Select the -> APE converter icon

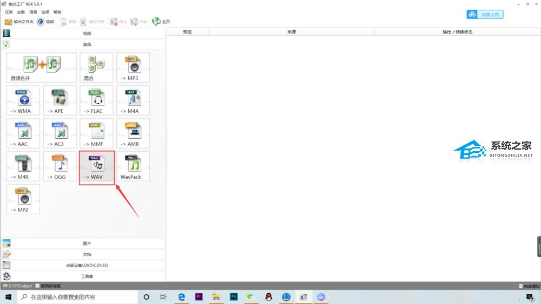pyautogui.click(x=60, y=100)
